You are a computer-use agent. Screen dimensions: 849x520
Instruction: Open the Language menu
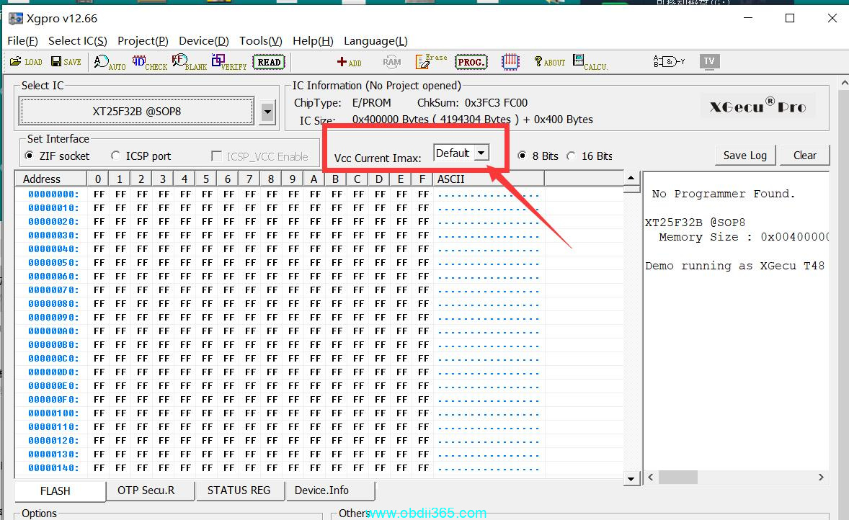375,40
